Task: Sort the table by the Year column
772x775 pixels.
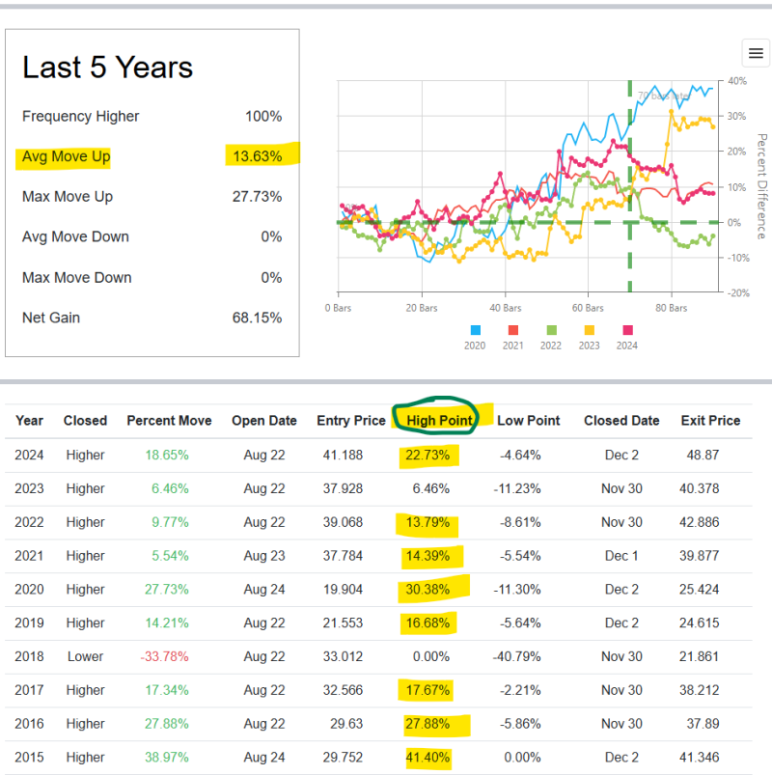Action: [x=29, y=421]
